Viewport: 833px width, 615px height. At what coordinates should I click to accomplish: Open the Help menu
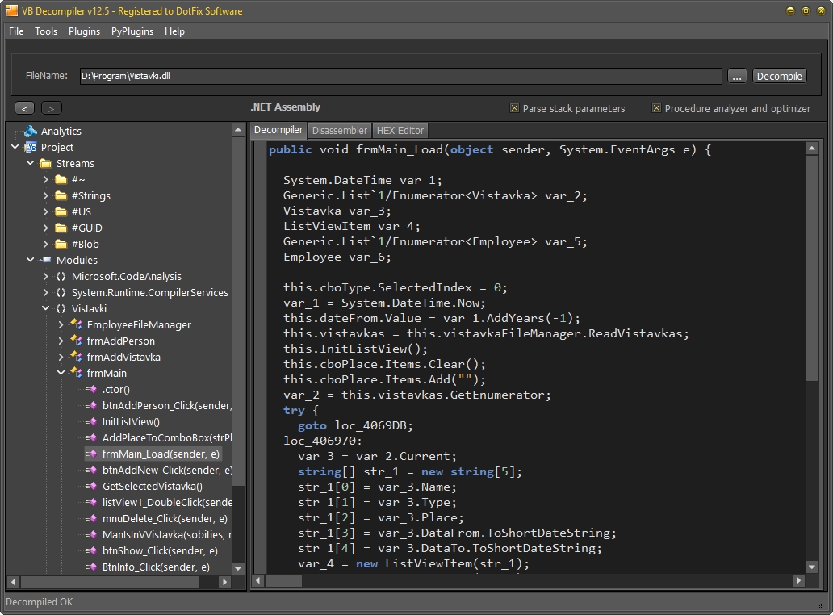coord(174,31)
